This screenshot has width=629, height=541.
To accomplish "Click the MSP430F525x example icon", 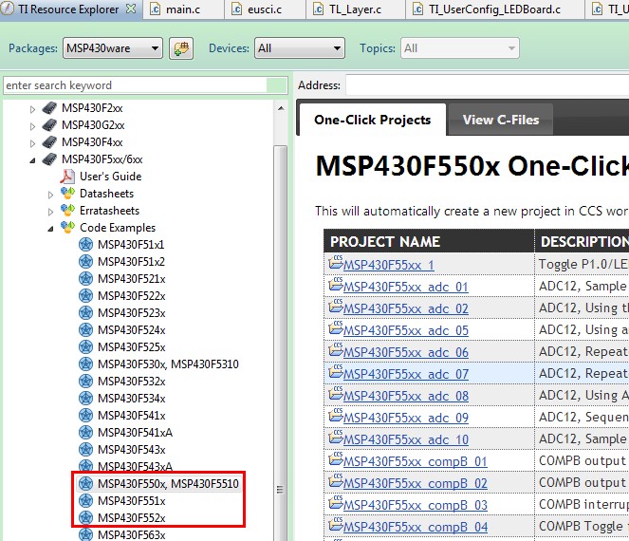I will pos(85,346).
